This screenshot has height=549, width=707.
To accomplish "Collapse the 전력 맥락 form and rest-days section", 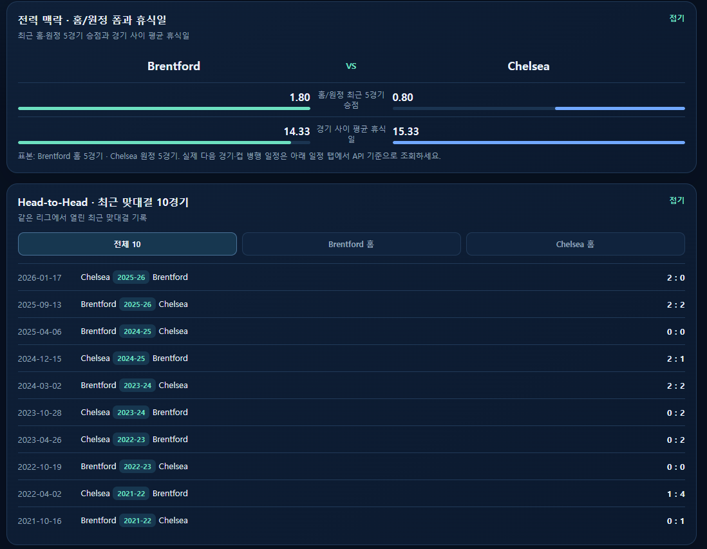I will point(677,18).
